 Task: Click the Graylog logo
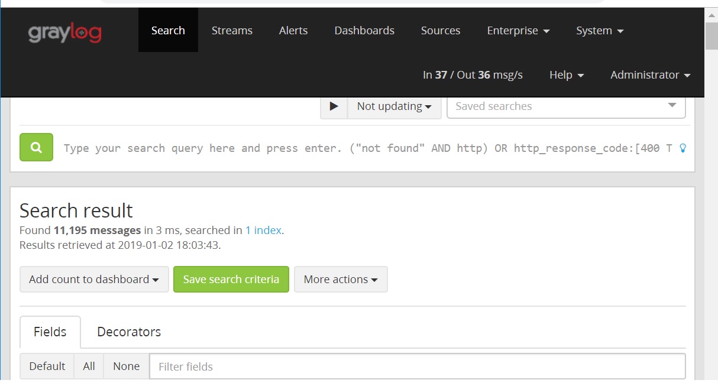point(64,32)
